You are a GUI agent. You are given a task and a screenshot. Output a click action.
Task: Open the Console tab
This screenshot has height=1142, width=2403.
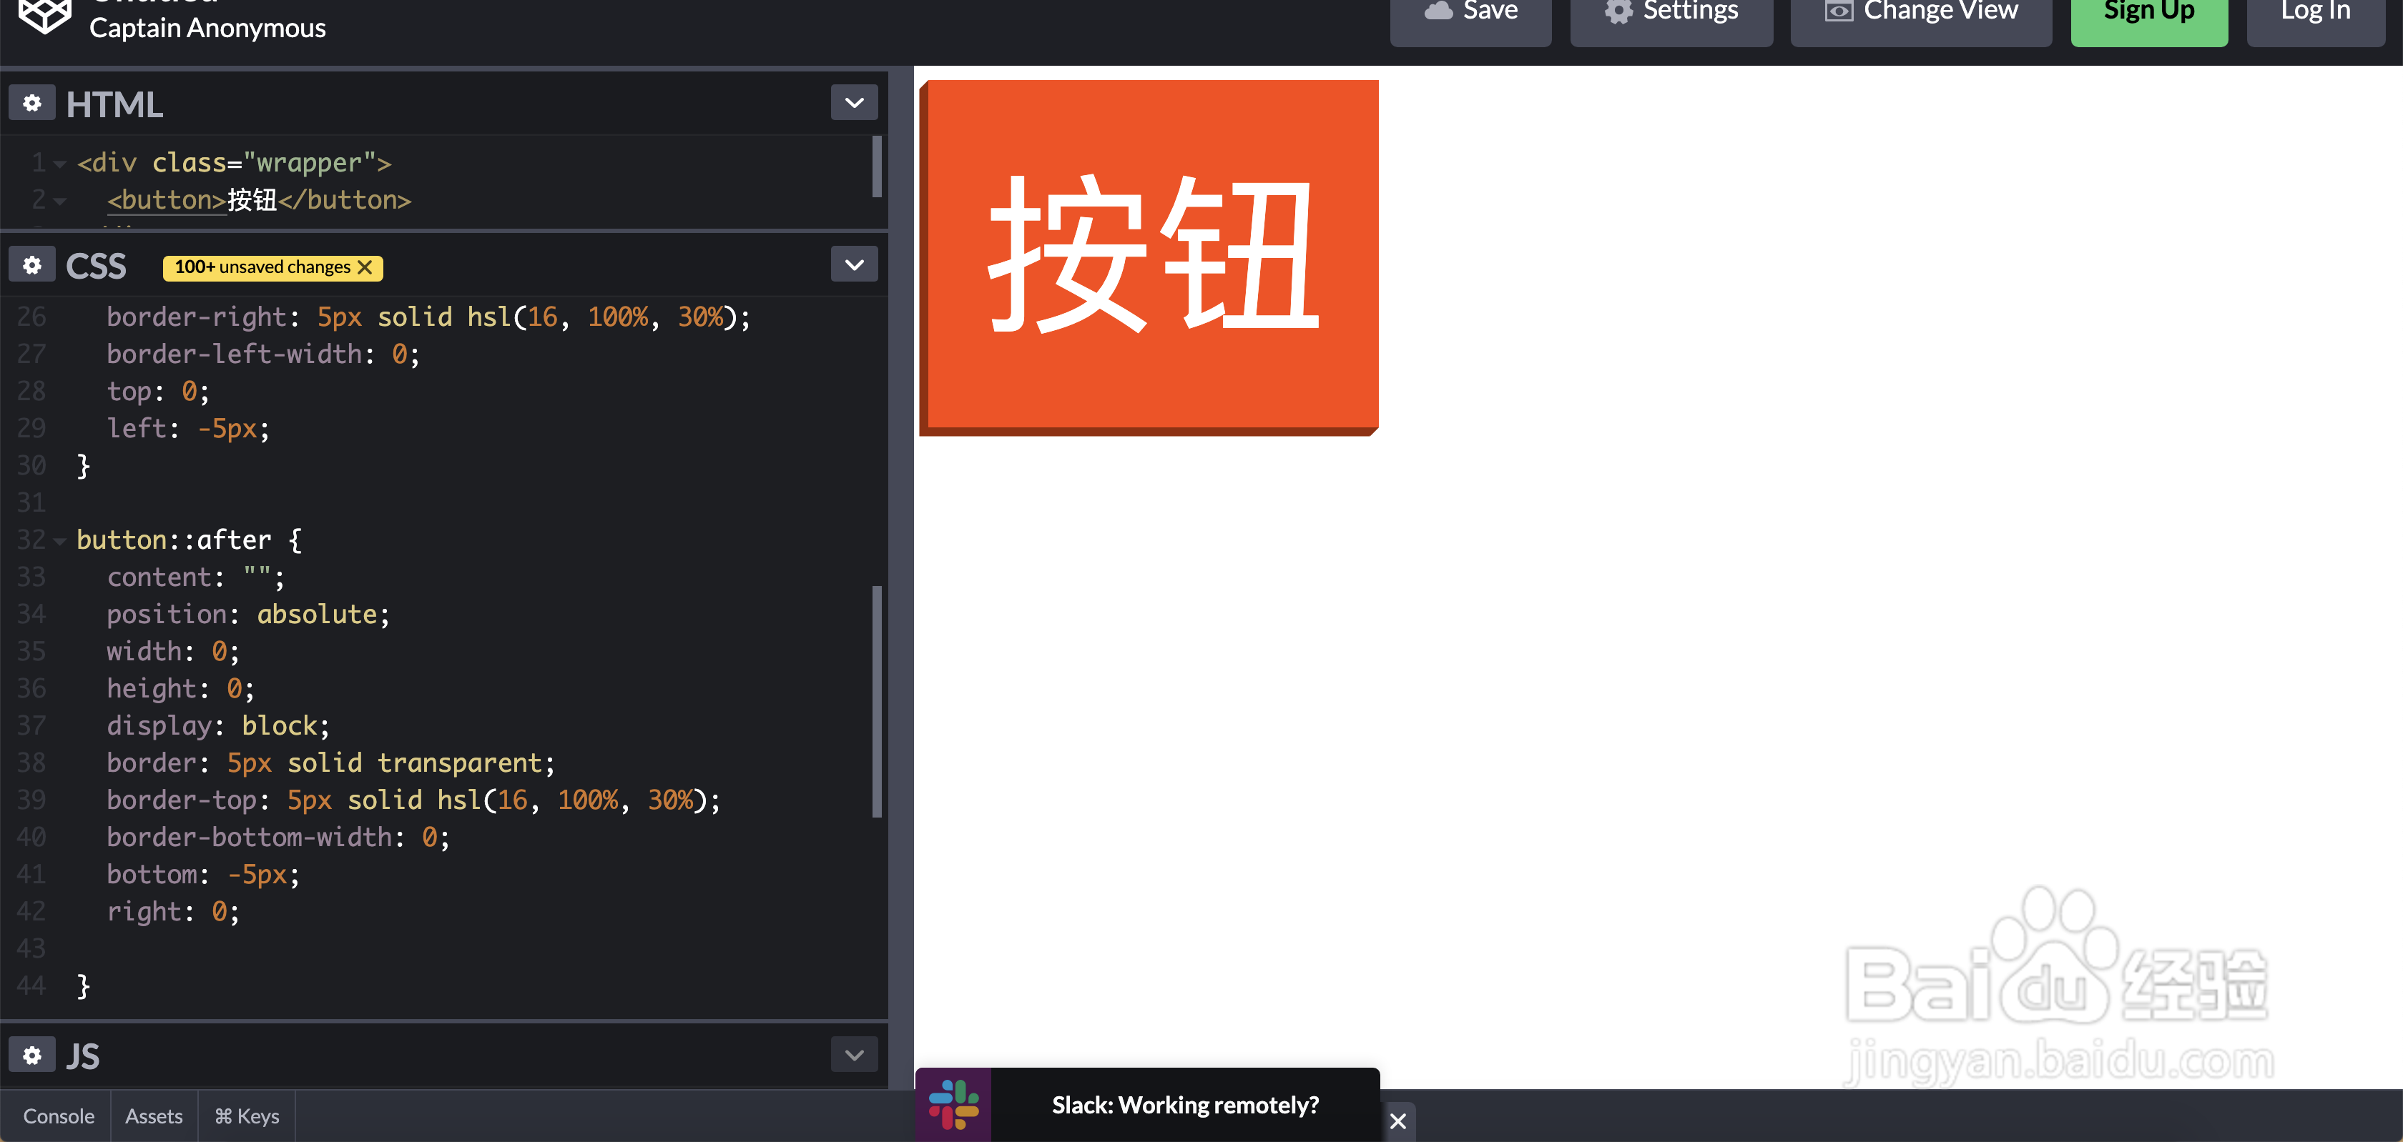58,1116
